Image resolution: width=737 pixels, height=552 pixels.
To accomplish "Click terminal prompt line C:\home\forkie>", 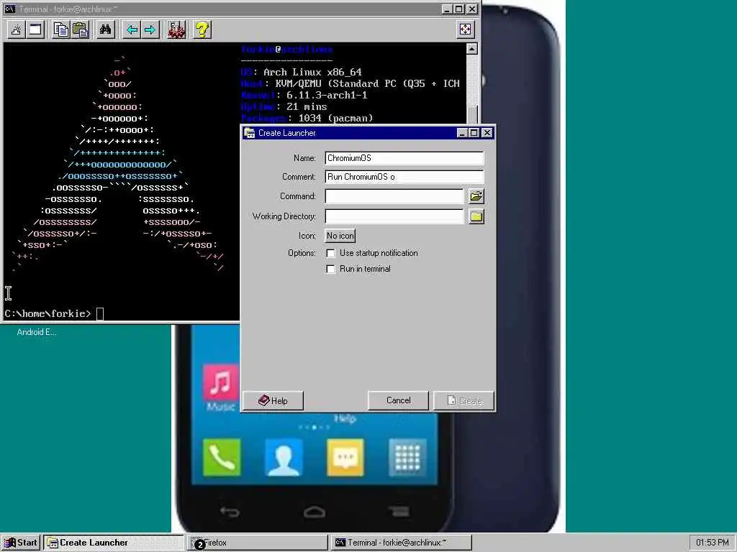I will click(x=48, y=313).
